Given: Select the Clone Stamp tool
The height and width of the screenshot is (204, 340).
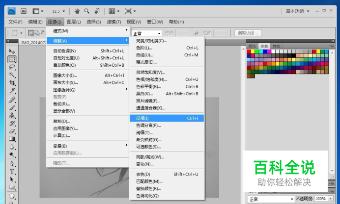Looking at the screenshot, I should coord(12,115).
